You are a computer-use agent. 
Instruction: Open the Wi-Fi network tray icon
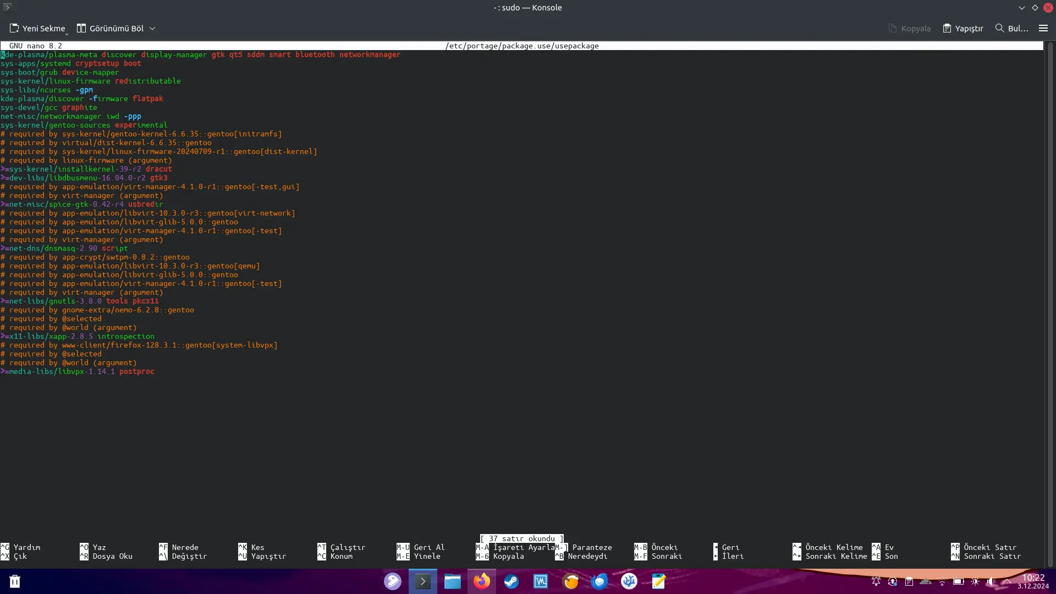point(942,581)
